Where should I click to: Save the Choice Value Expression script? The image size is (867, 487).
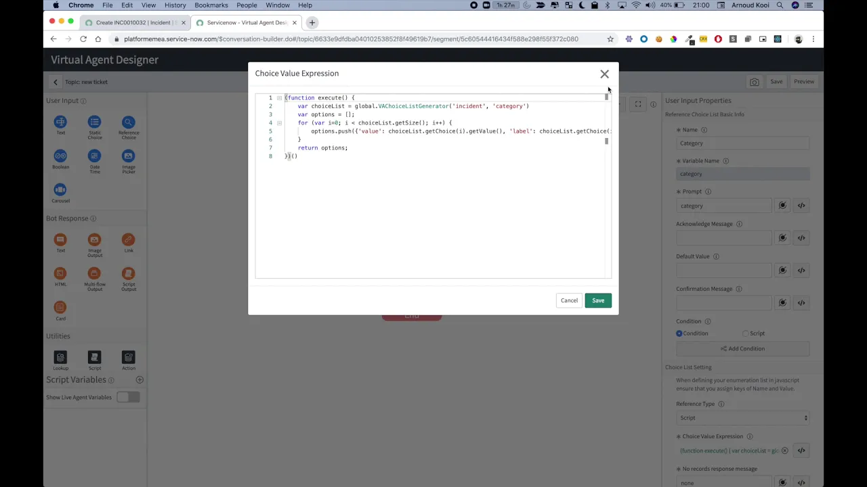coord(597,300)
